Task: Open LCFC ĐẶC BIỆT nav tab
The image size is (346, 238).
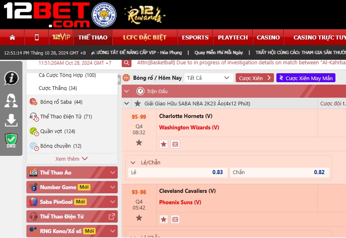Action: [145, 37]
